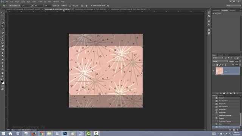Image resolution: width=242 pixels, height=136 pixels.
Task: Add a layer style with fx icon
Action: (x=220, y=93)
